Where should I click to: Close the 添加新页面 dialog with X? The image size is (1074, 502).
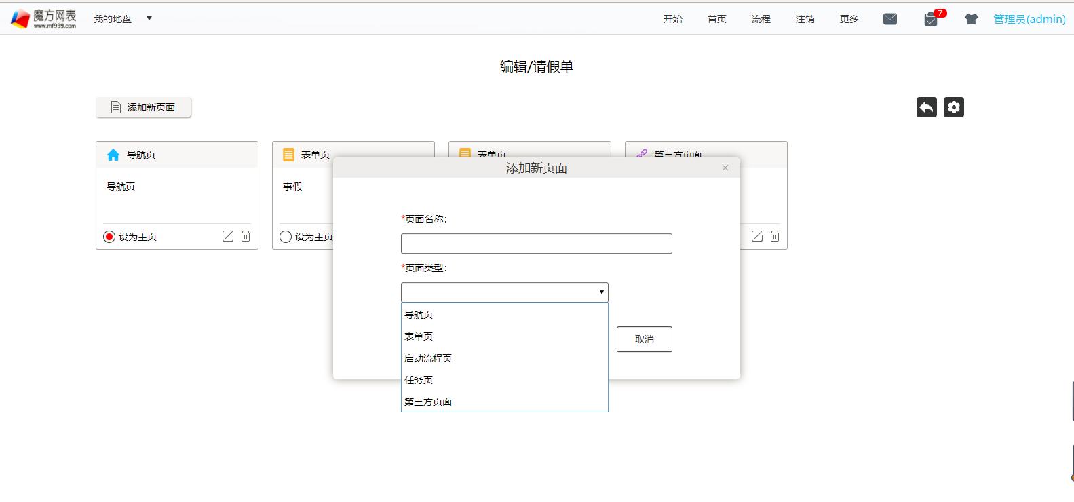725,168
